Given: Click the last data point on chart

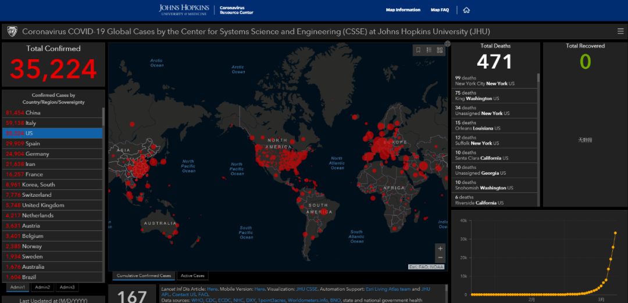Looking at the screenshot, I should 616,233.
